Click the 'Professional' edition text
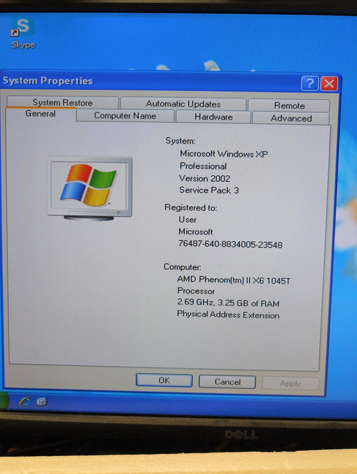Viewport: 357px width, 474px height. pyautogui.click(x=203, y=166)
